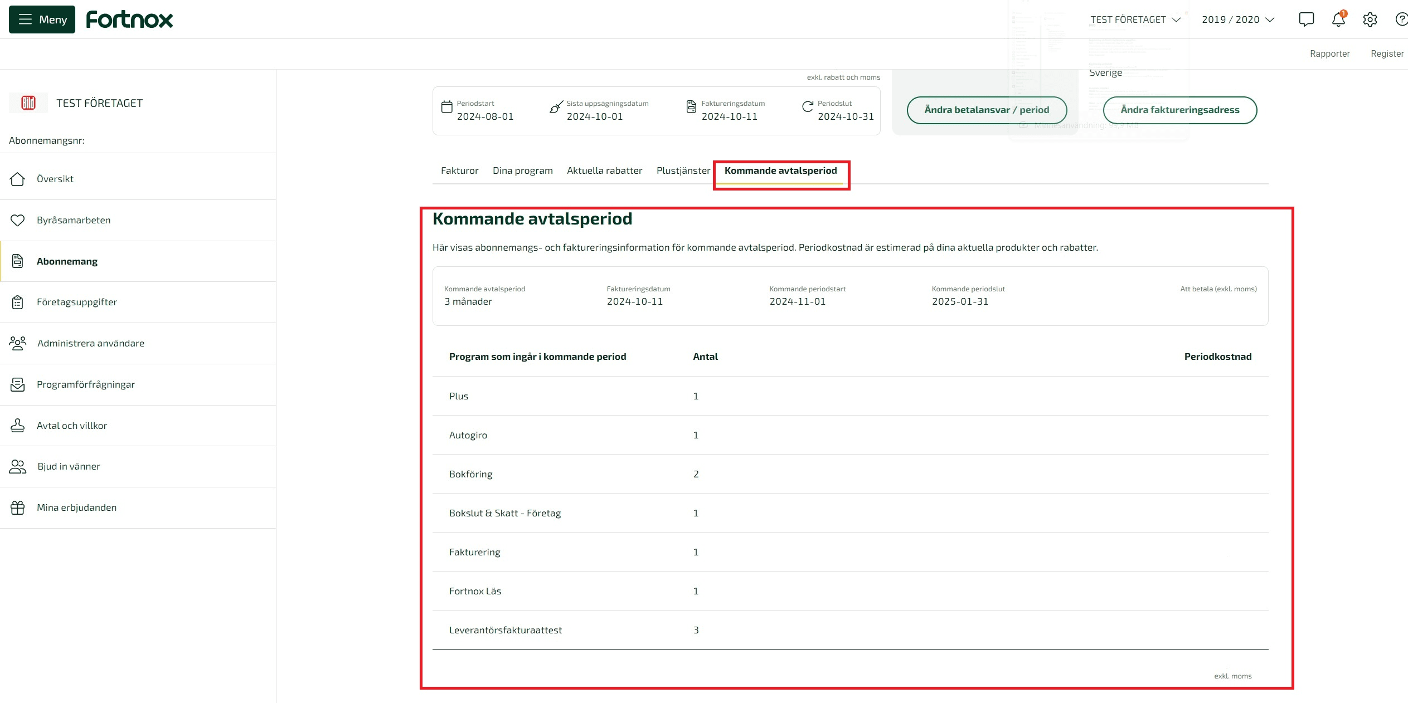1408x703 pixels.
Task: Click the Bokföring program row
Action: click(x=850, y=474)
